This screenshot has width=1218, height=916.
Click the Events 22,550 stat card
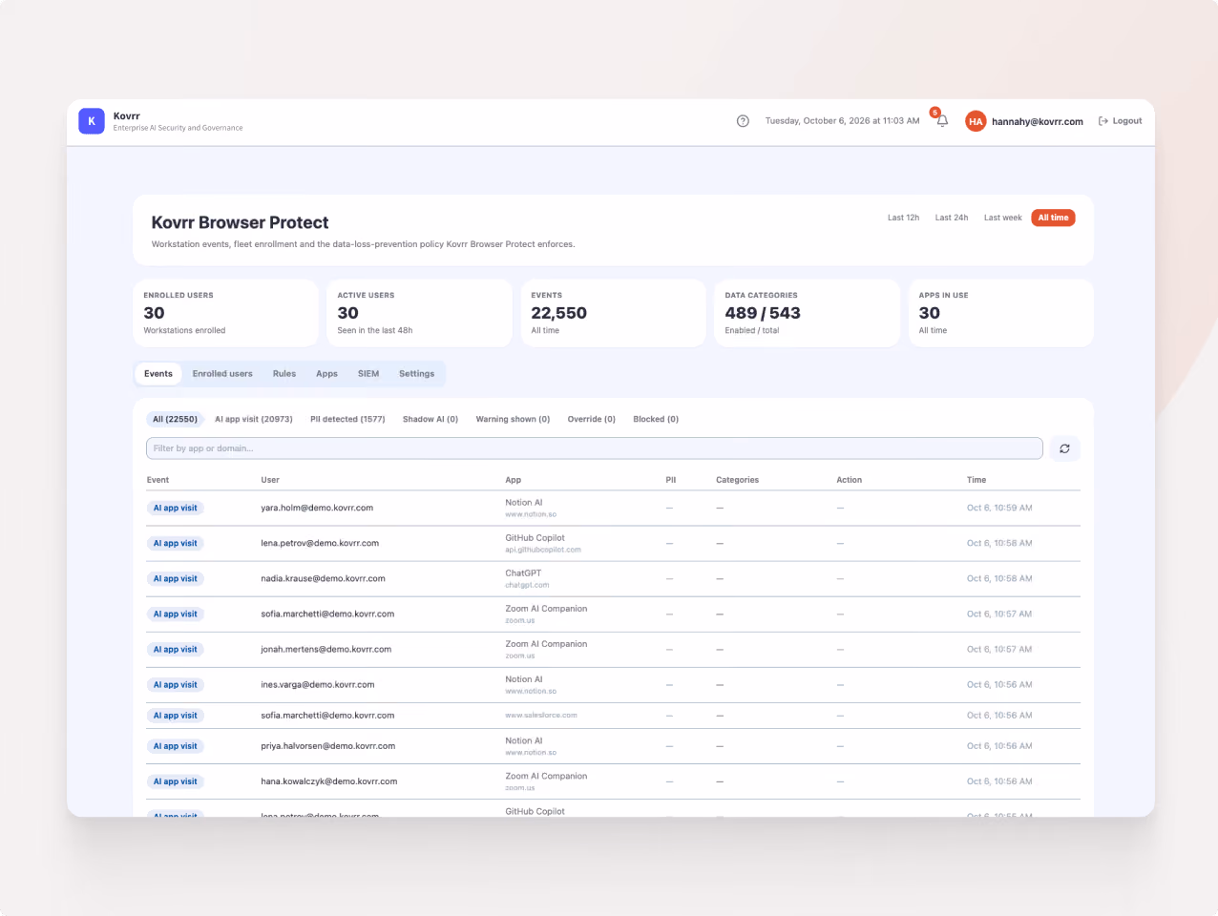click(613, 313)
